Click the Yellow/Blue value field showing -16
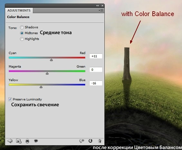182x150 pixels. tap(96, 83)
